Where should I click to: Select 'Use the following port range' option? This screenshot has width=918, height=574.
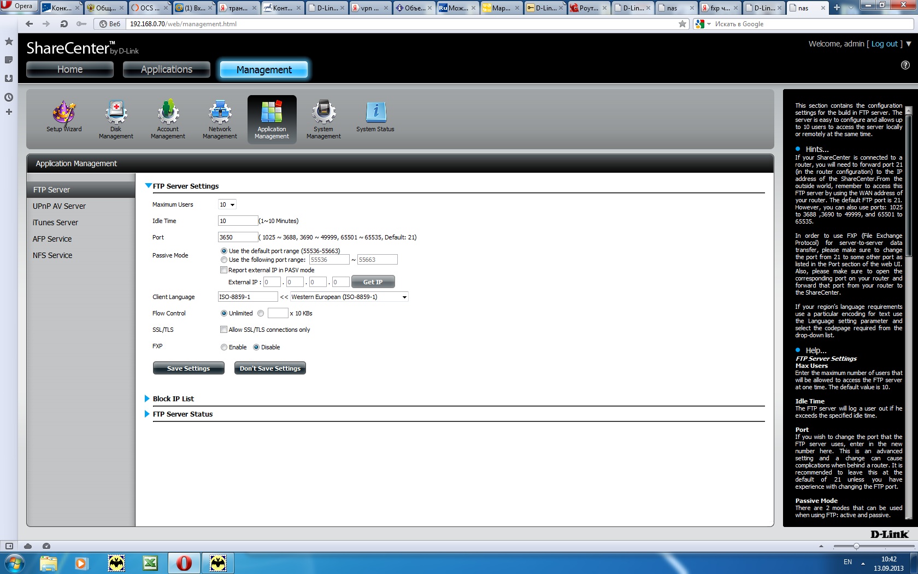pyautogui.click(x=224, y=260)
